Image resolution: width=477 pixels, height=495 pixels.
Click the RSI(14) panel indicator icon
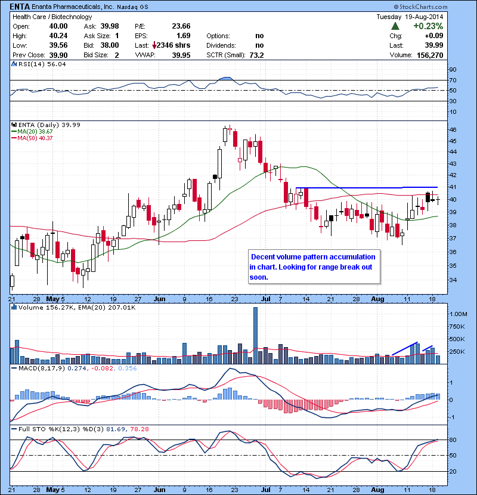(14, 64)
